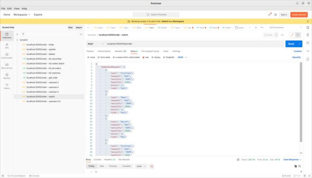This screenshot has width=312, height=178.
Task: Switch to the Tests request tab
Action: pyautogui.click(x=166, y=51)
